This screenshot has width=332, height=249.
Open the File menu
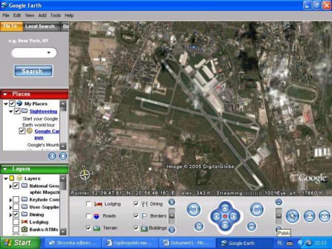click(x=6, y=15)
